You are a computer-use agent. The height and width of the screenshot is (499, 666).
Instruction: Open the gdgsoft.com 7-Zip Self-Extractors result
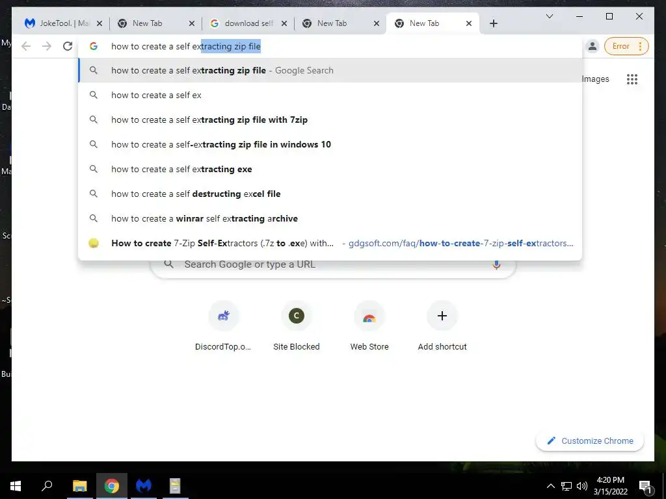click(x=330, y=243)
